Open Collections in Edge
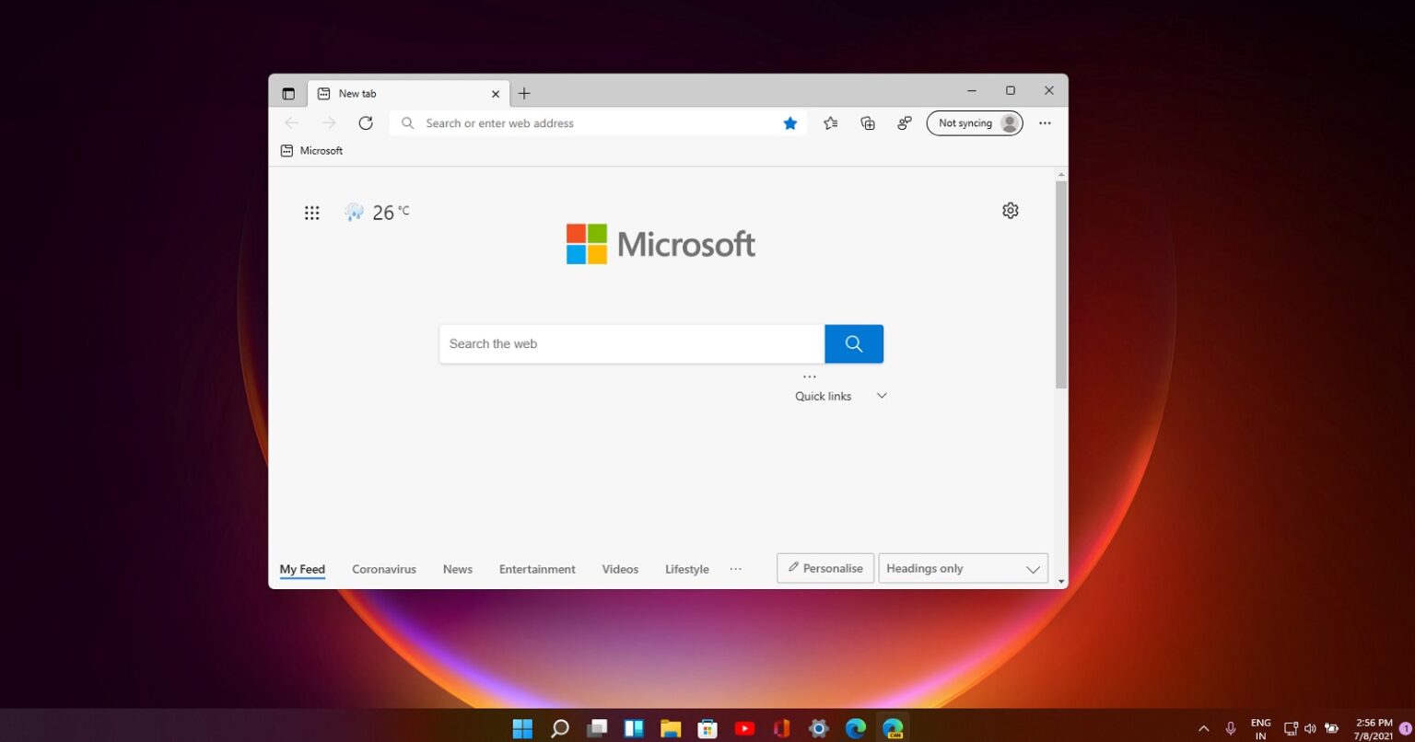The width and height of the screenshot is (1415, 742). (x=867, y=122)
